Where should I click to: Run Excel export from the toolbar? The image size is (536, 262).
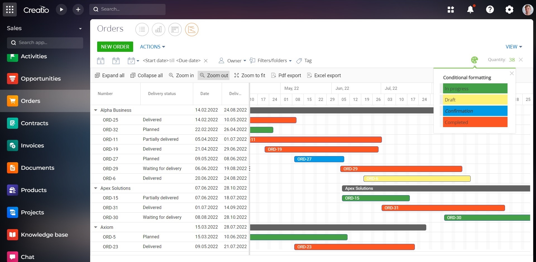[324, 75]
